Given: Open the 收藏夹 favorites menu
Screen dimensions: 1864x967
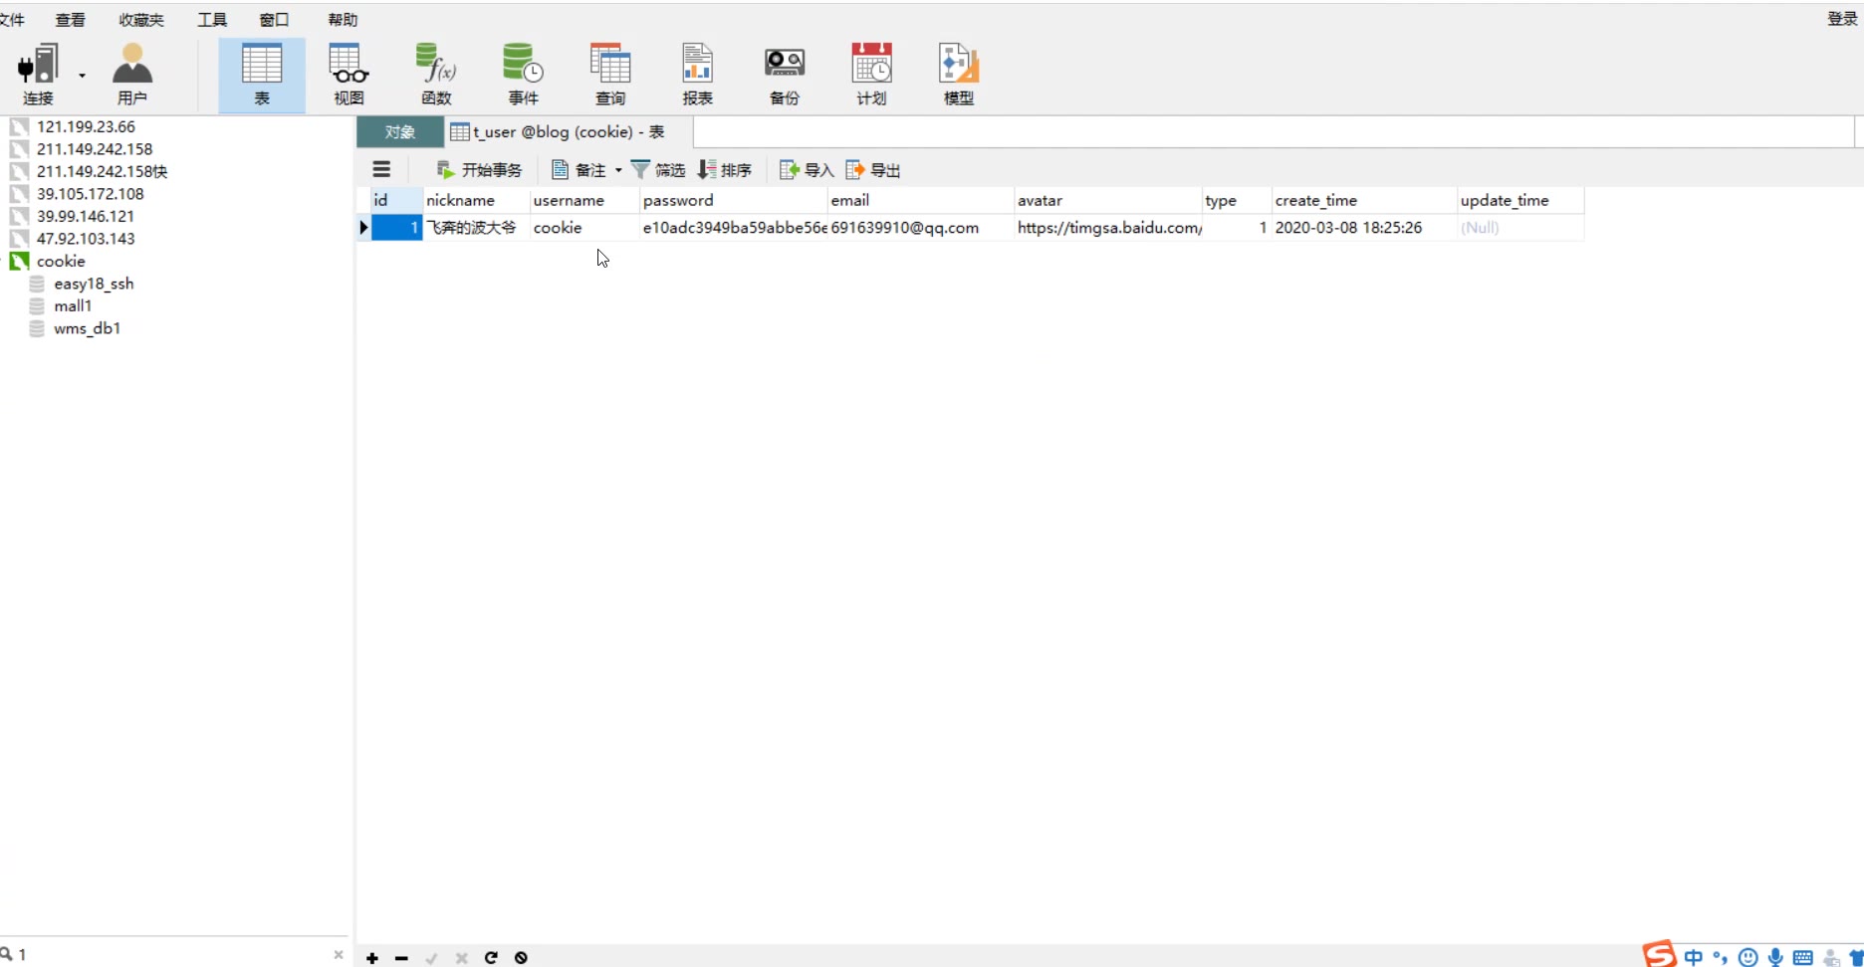Looking at the screenshot, I should coord(140,20).
